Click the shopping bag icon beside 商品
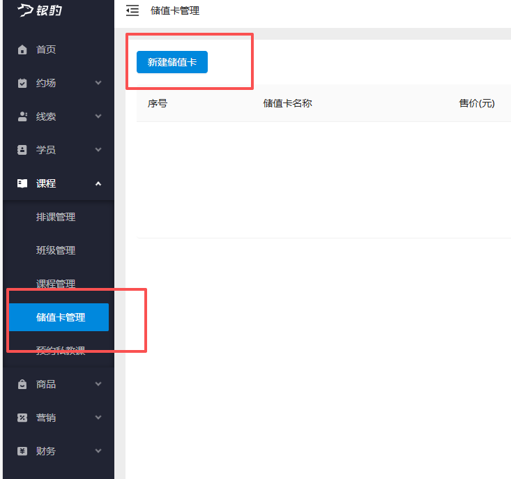This screenshot has width=511, height=479. point(22,384)
